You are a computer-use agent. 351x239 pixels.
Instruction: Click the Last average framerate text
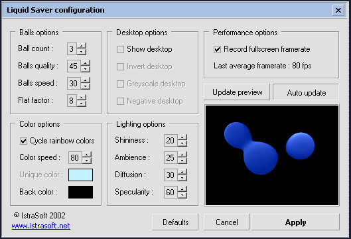point(262,66)
